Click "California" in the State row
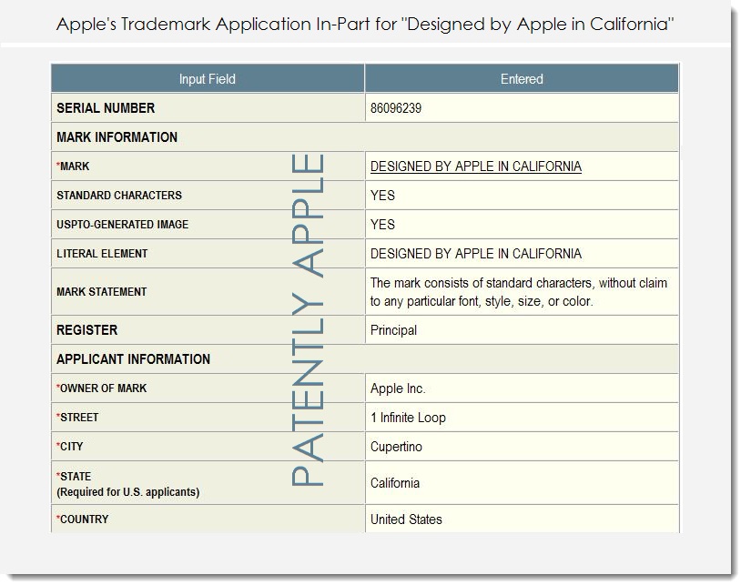741x585 pixels. (394, 483)
